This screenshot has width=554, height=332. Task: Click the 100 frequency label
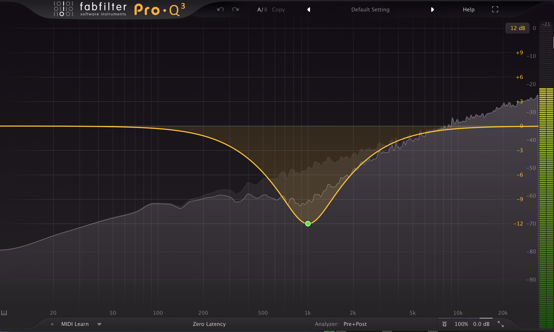pyautogui.click(x=158, y=313)
